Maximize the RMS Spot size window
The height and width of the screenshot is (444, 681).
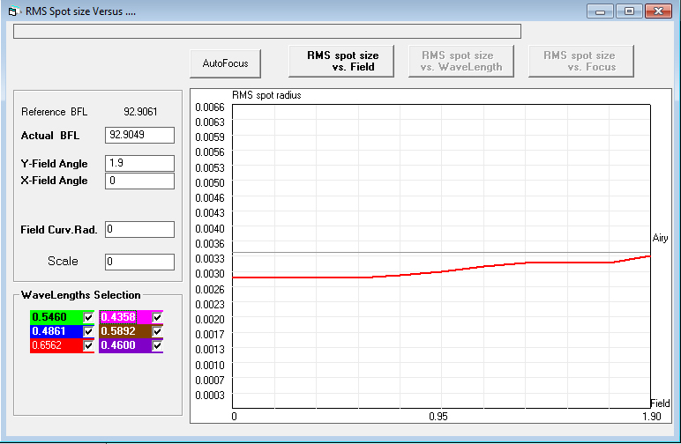coord(629,11)
